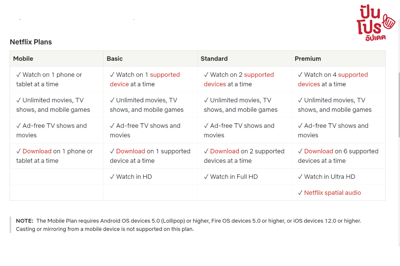The width and height of the screenshot is (400, 266).
Task: Click the "Watch in HD" cell
Action: coord(150,177)
